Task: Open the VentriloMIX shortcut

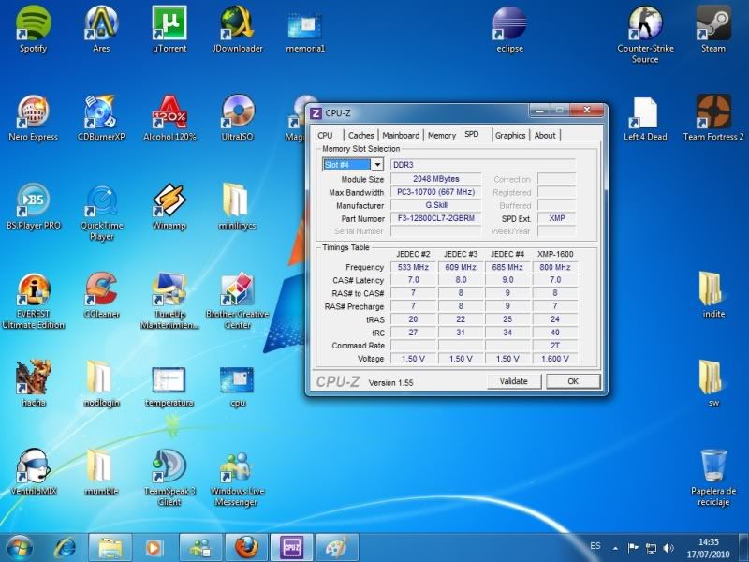Action: tap(33, 472)
